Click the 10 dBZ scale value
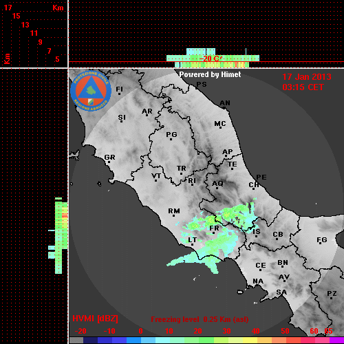The image size is (344, 344). (x=169, y=331)
